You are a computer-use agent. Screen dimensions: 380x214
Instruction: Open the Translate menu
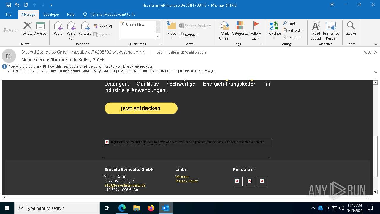274,30
